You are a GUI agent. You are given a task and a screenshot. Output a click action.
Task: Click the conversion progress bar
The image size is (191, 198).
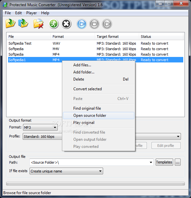point(95,184)
